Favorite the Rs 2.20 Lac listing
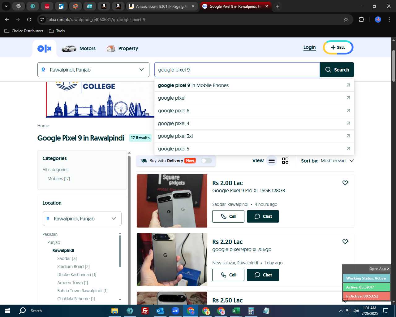 tap(345, 242)
